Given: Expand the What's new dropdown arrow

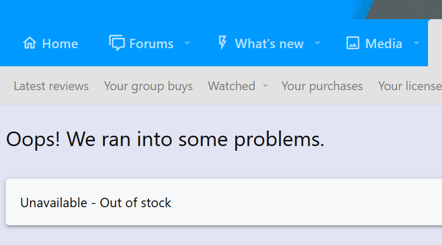Looking at the screenshot, I should click(x=317, y=43).
